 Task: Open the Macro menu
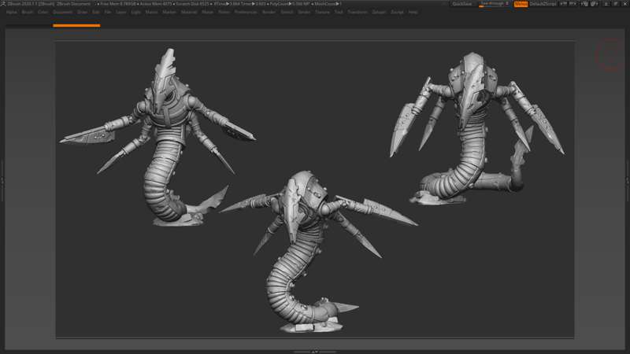point(151,13)
